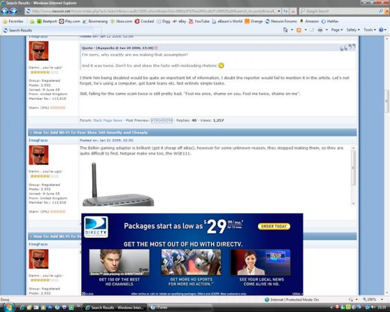Open the RSS feeds dropdown arrow

pos(305,30)
